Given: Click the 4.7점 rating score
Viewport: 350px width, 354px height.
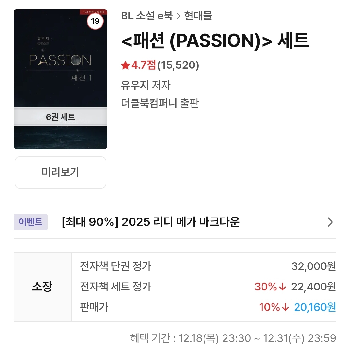Looking at the screenshot, I should click(x=144, y=65).
